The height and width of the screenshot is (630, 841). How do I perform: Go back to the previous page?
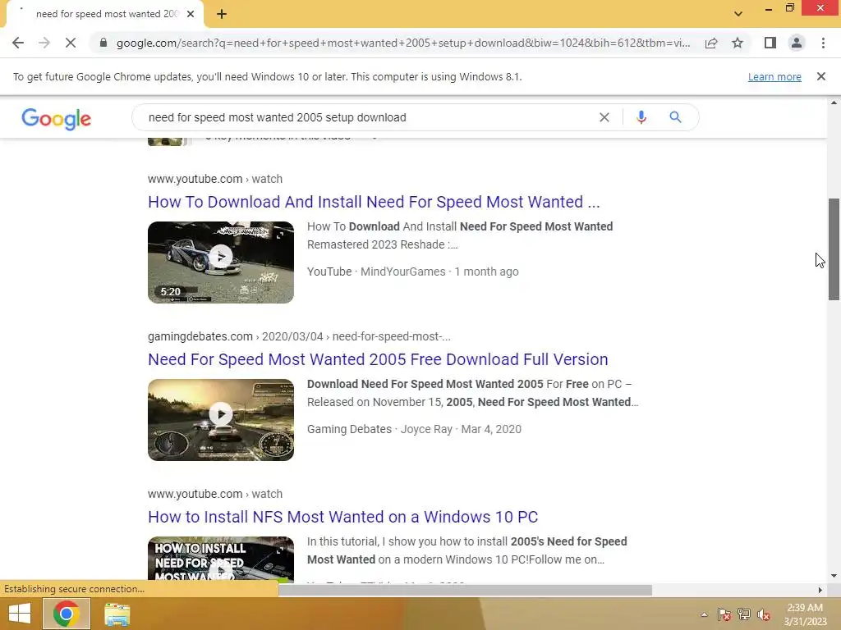tap(18, 43)
